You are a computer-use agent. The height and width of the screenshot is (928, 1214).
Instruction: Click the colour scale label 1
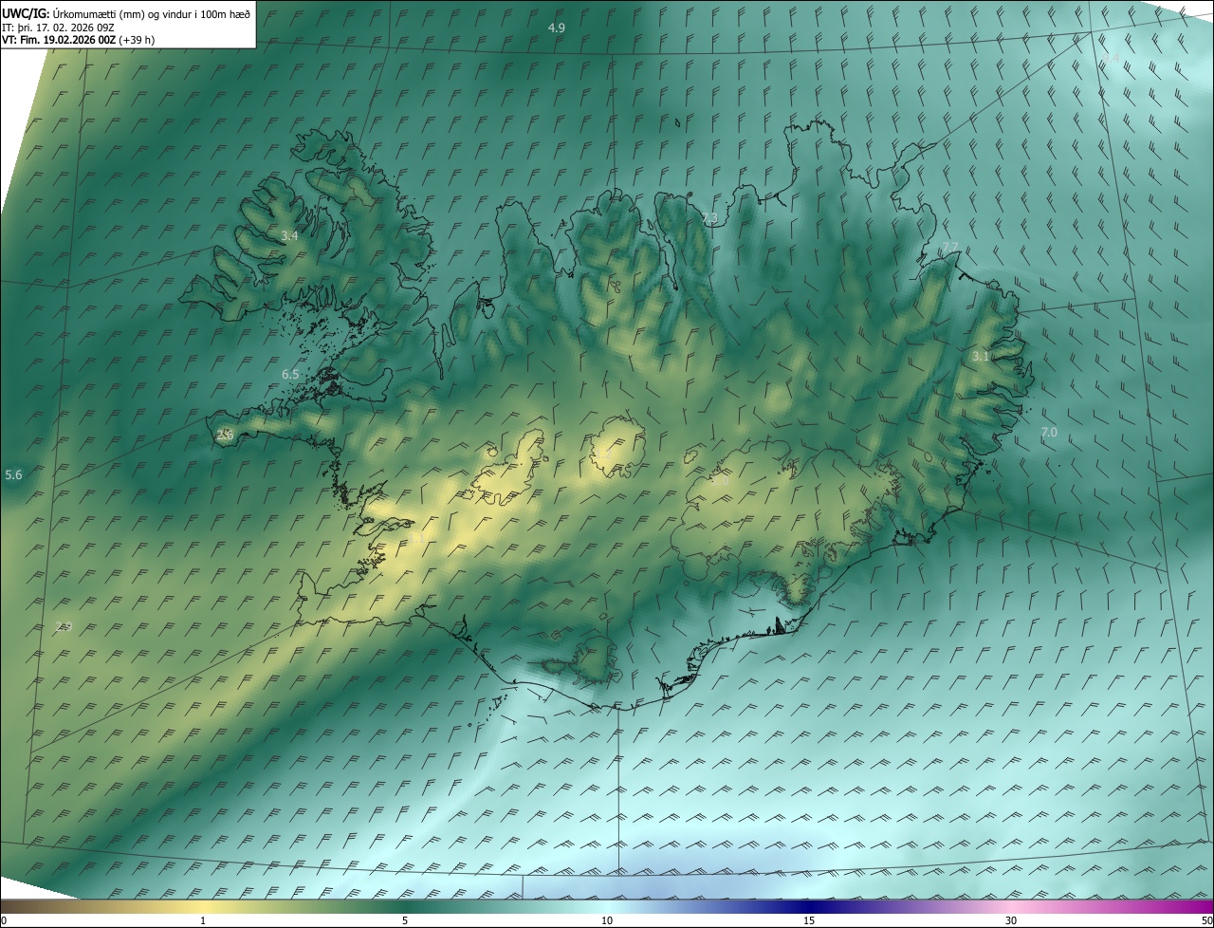[203, 920]
